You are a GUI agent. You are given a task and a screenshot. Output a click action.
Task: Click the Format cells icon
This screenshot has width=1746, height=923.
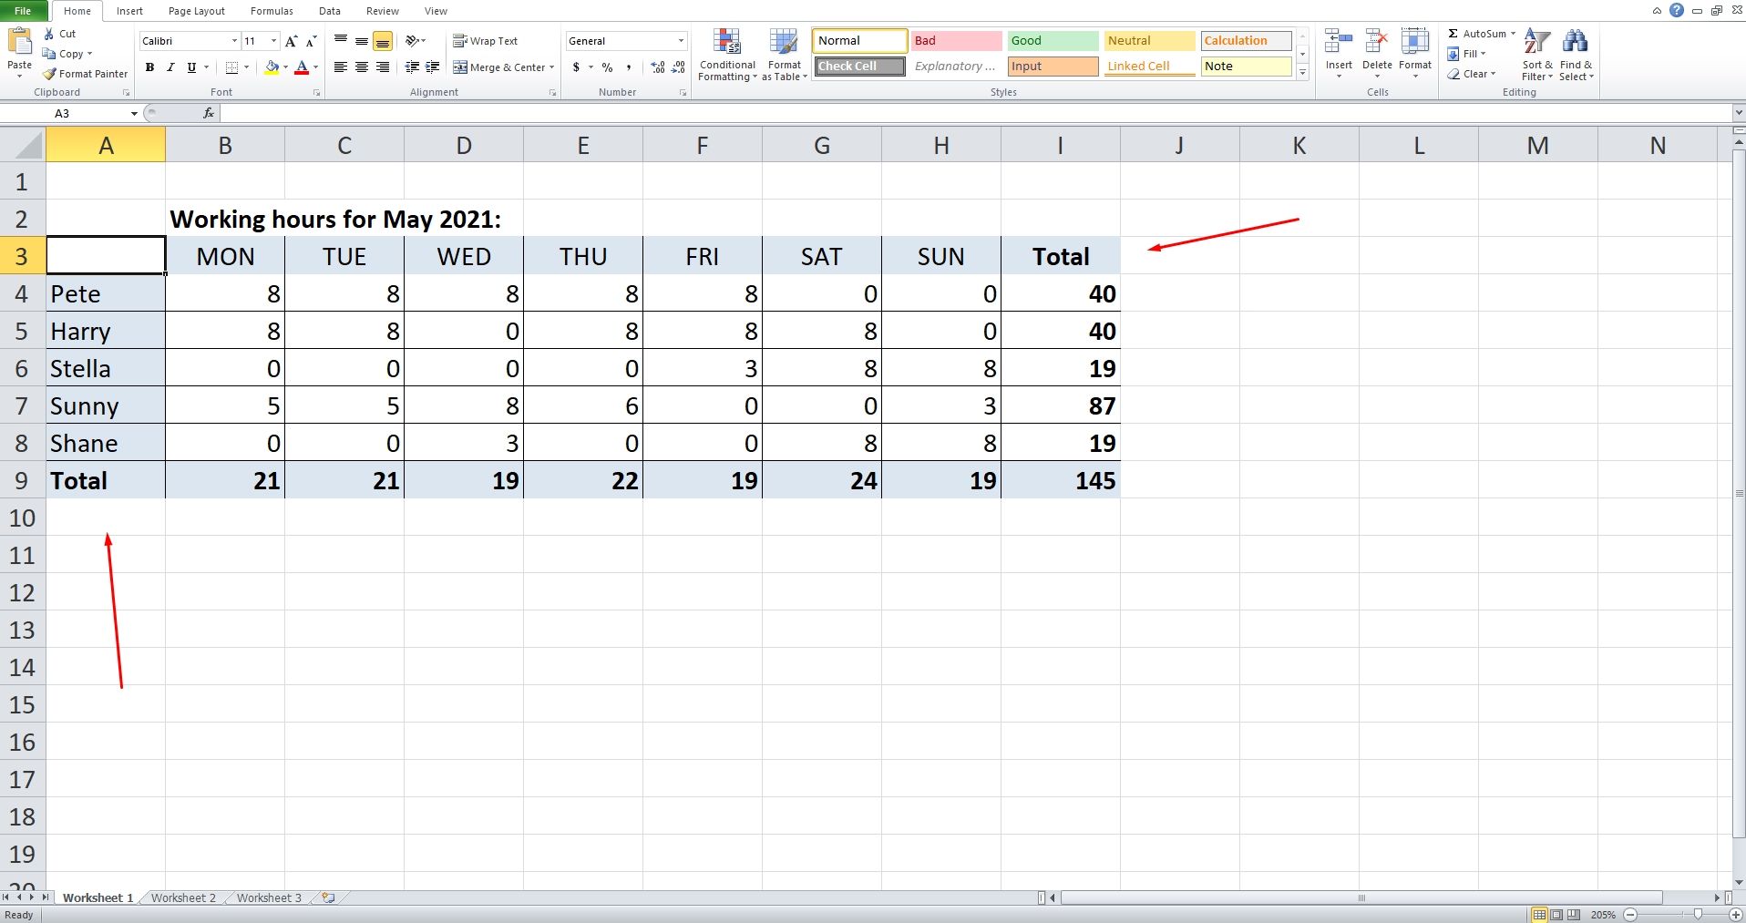click(x=1415, y=42)
